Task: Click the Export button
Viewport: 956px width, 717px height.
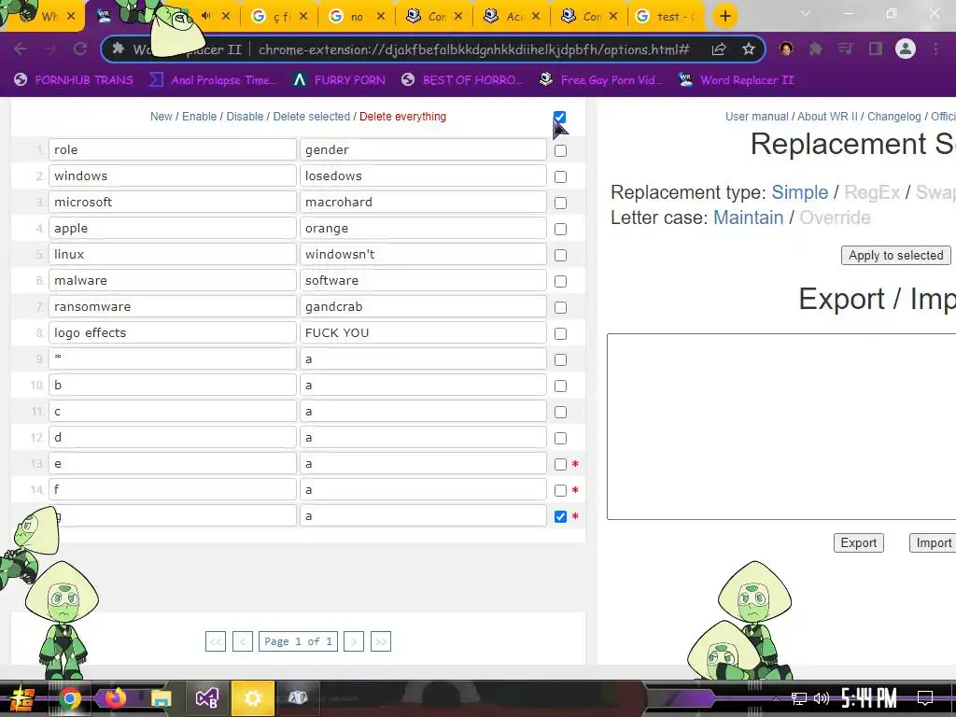Action: click(859, 543)
